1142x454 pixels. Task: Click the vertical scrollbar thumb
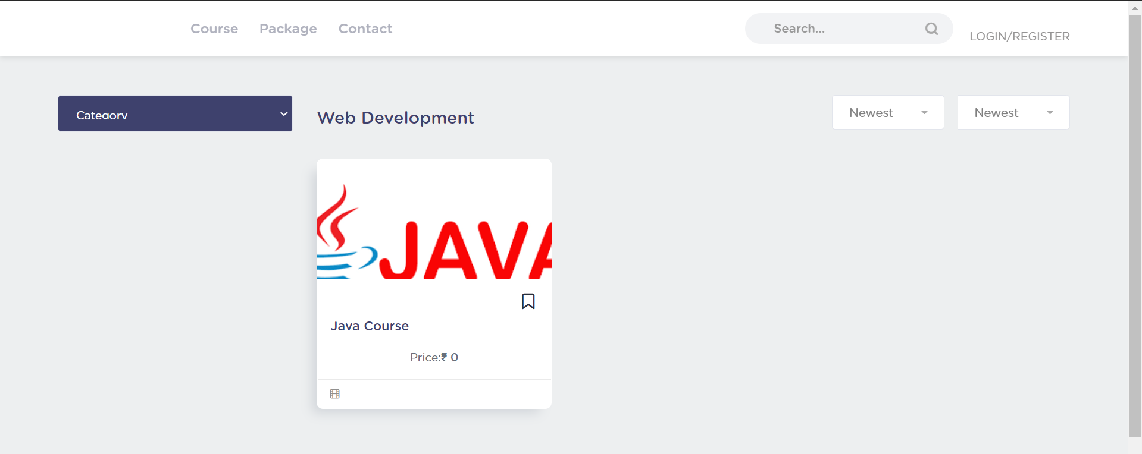pos(1135,226)
